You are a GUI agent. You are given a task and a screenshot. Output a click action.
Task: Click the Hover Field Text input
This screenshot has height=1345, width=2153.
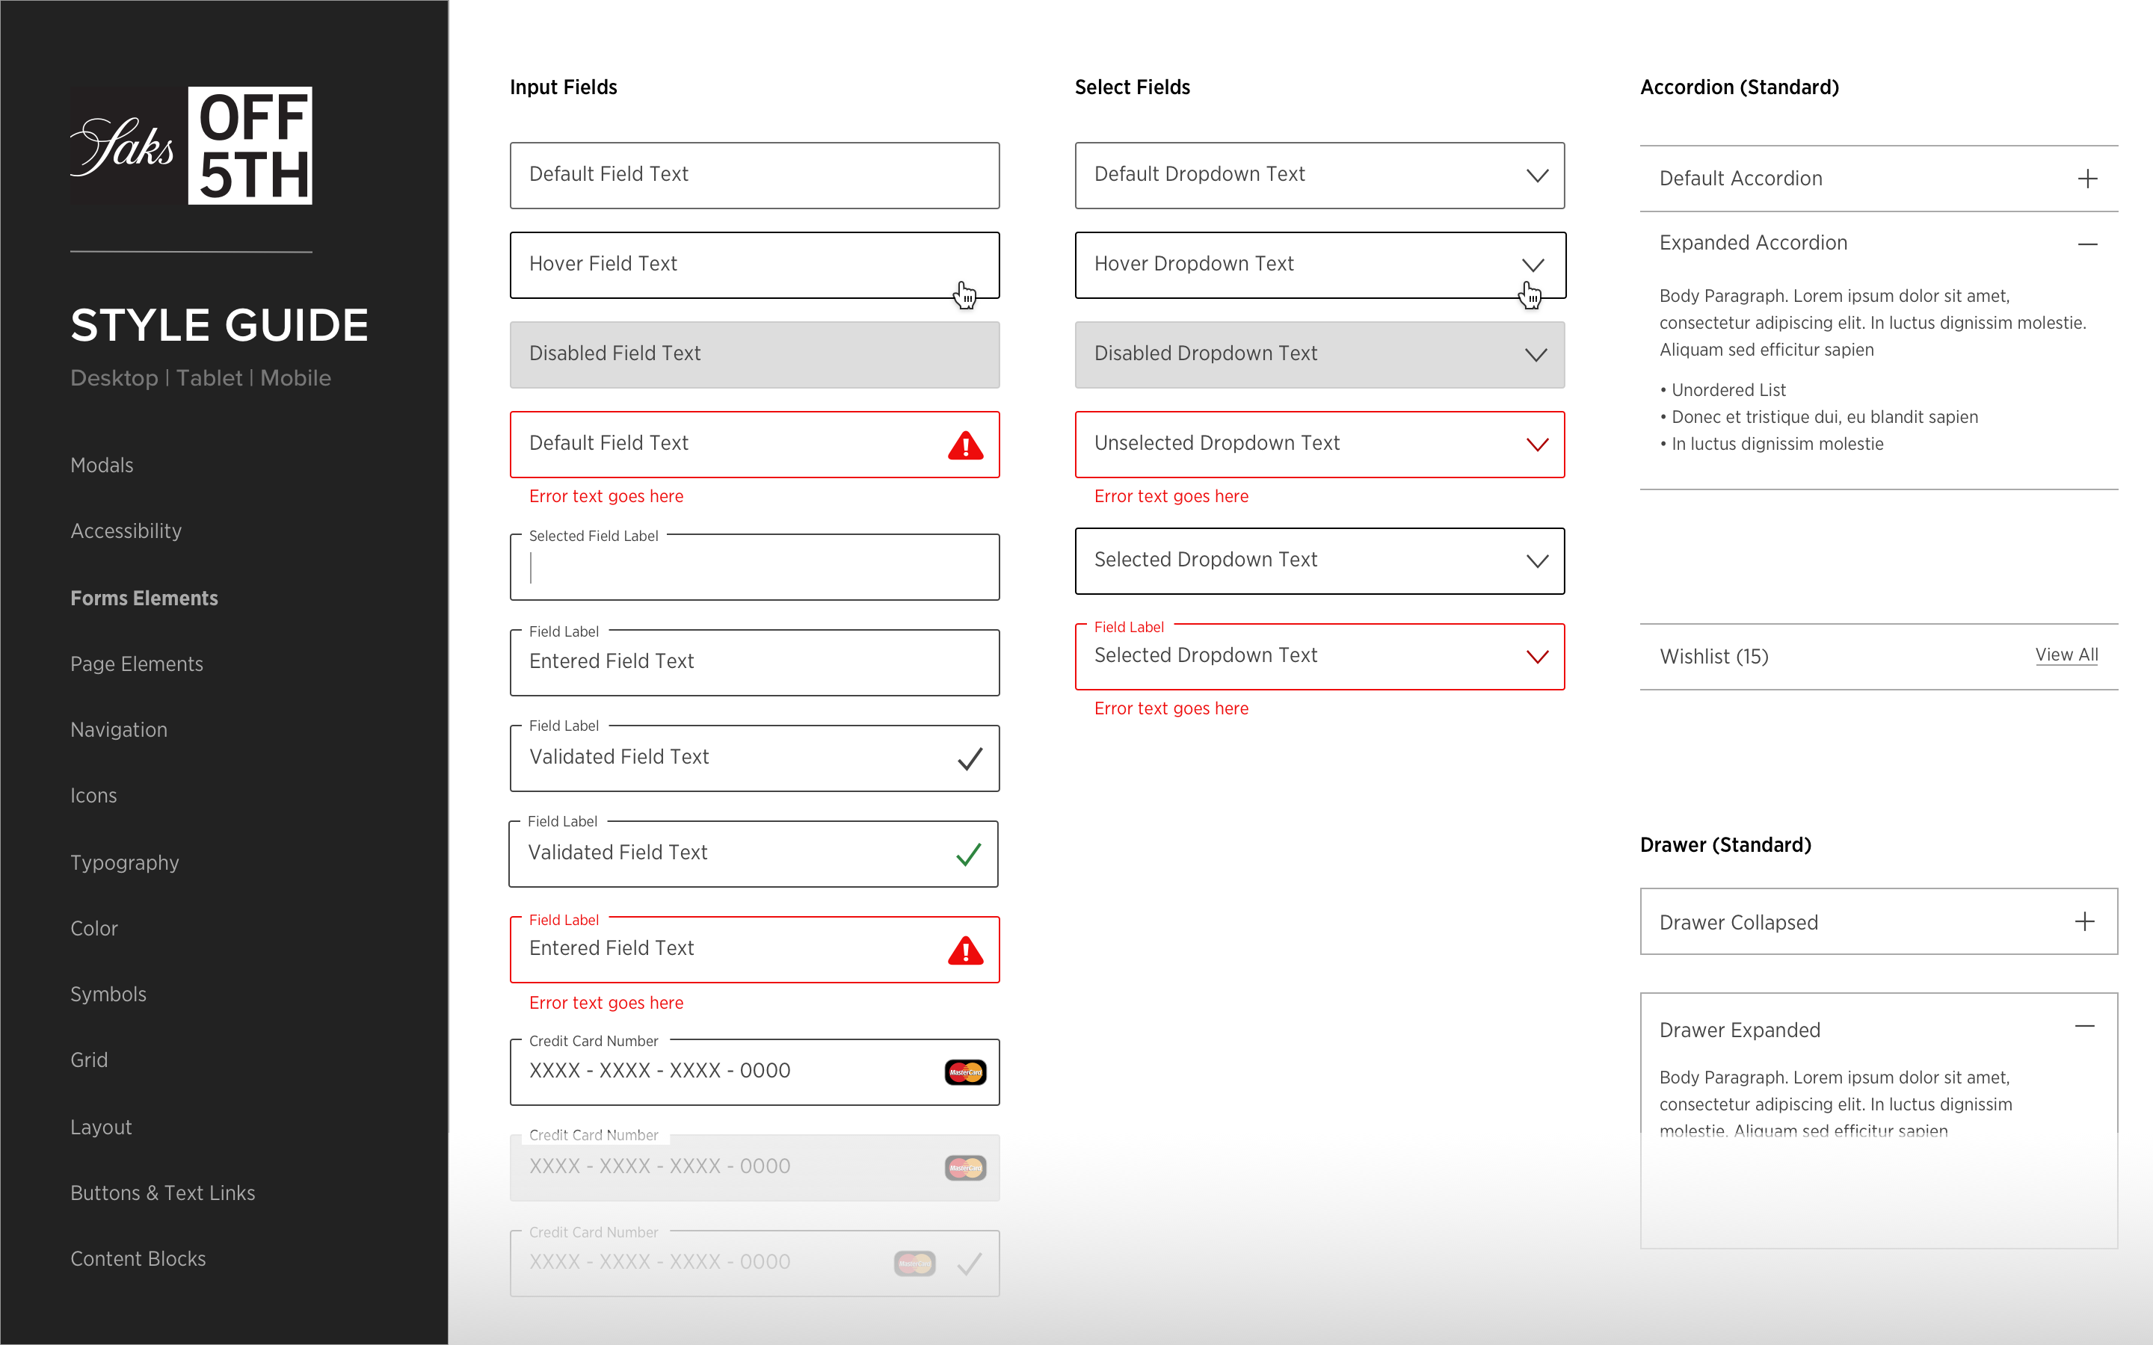(754, 265)
